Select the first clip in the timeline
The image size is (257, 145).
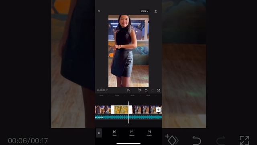pos(103,110)
